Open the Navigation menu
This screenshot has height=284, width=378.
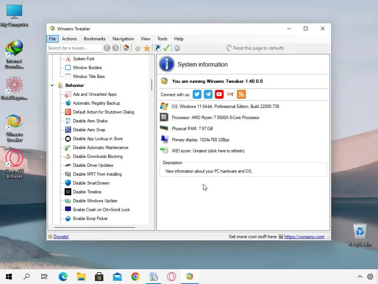point(123,38)
